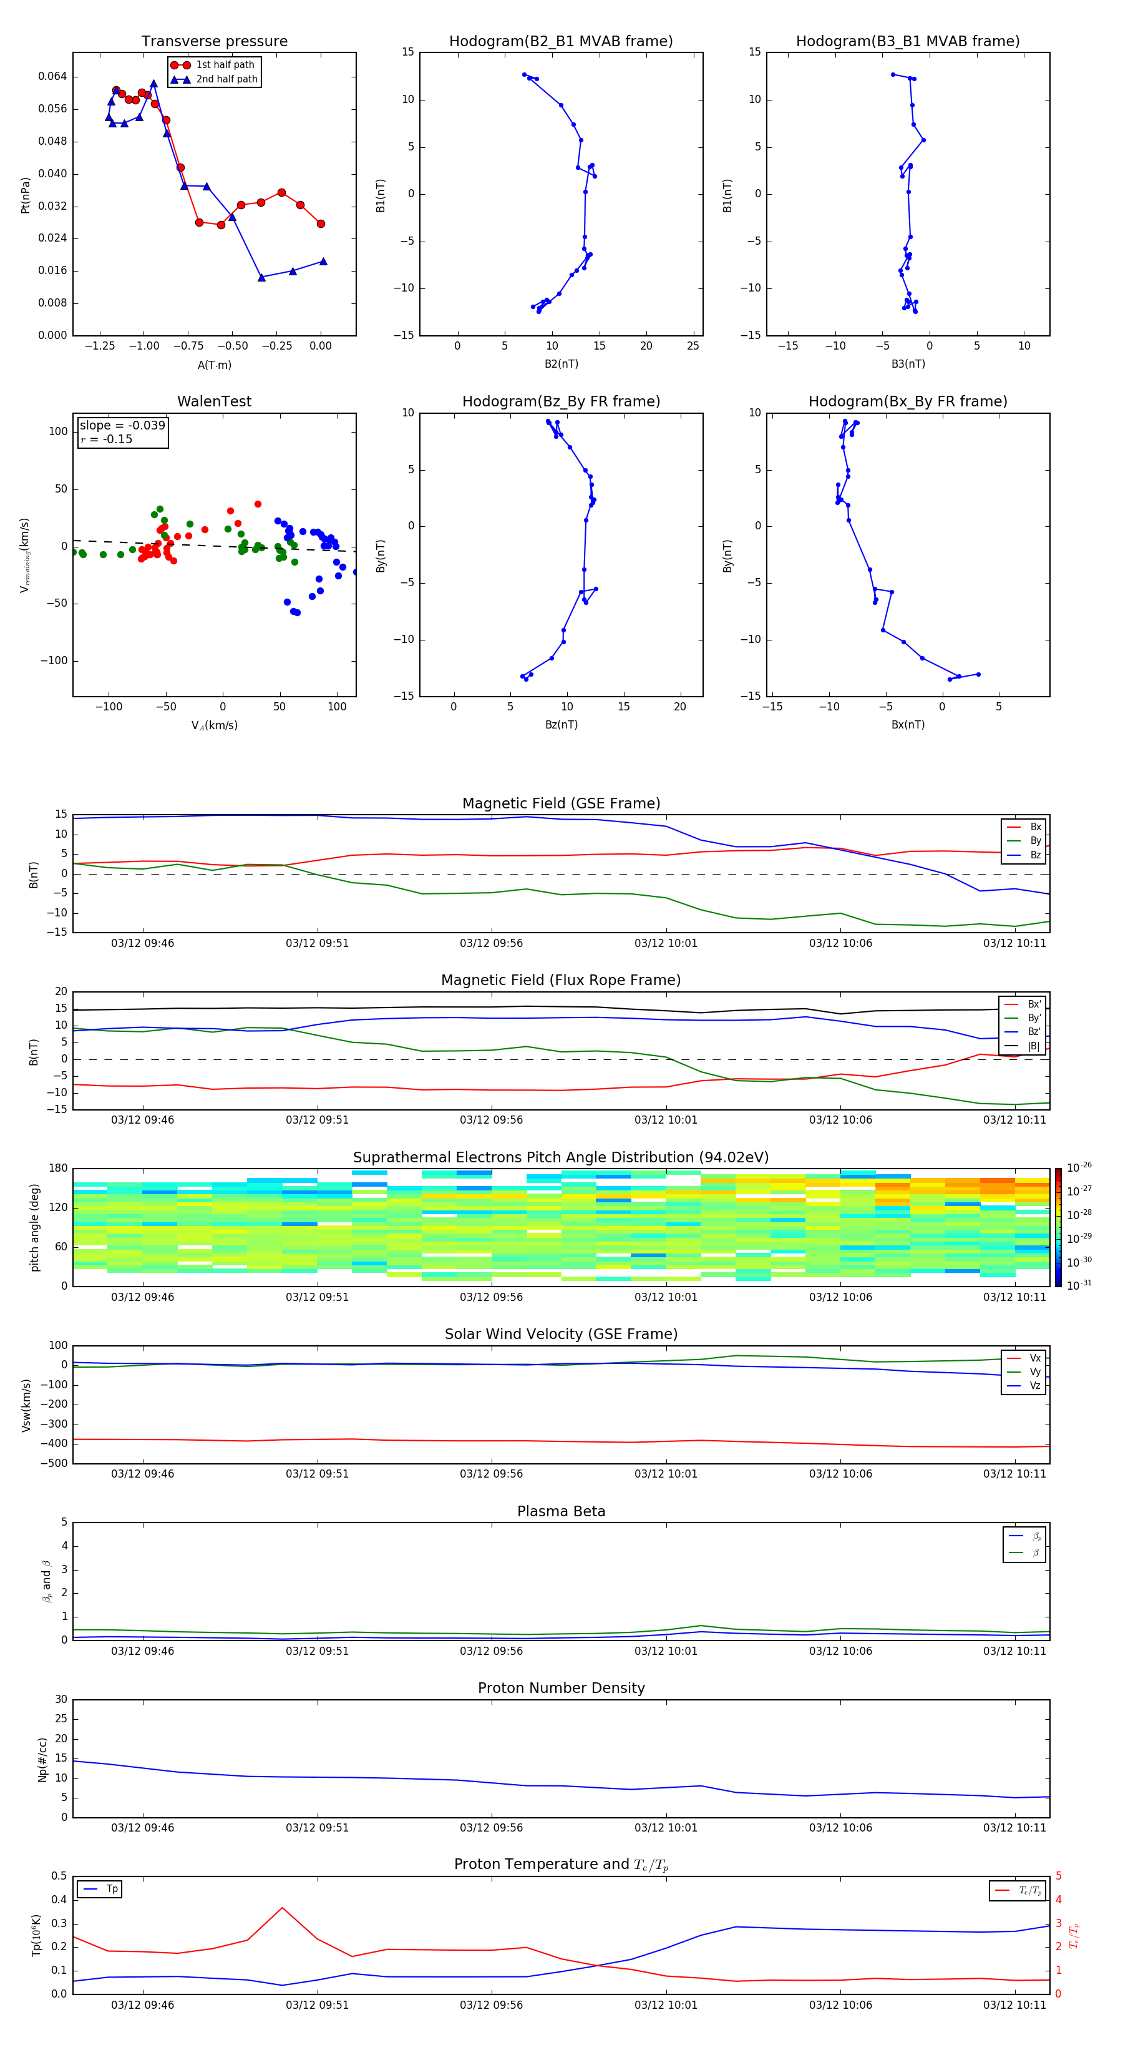Click '03/12 09:46' tick under proton temperature
1123x2060 pixels.
(142, 2005)
